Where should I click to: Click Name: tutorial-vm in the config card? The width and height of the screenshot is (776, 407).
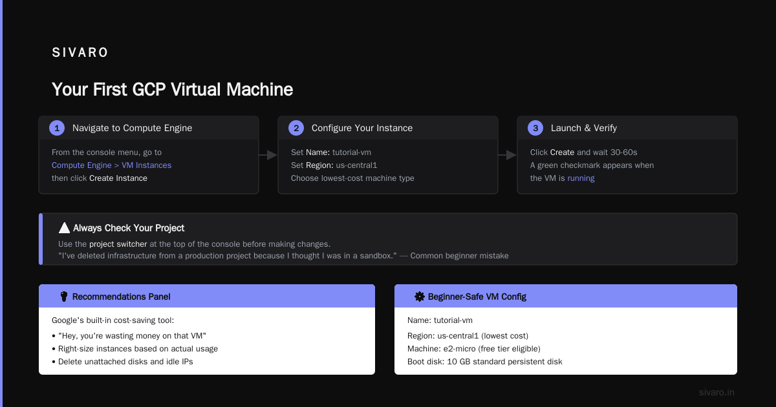point(440,320)
